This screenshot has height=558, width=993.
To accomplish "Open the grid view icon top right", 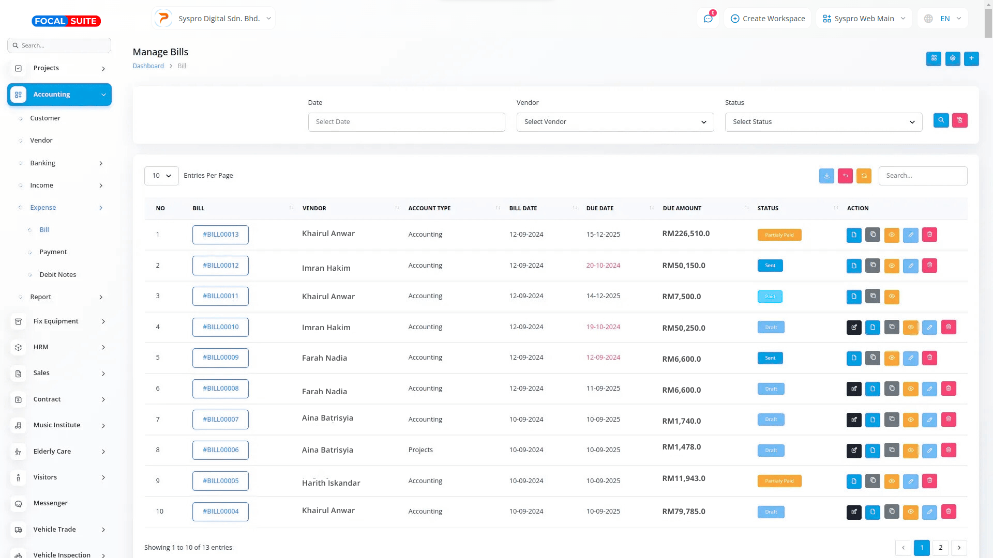I will click(x=934, y=58).
